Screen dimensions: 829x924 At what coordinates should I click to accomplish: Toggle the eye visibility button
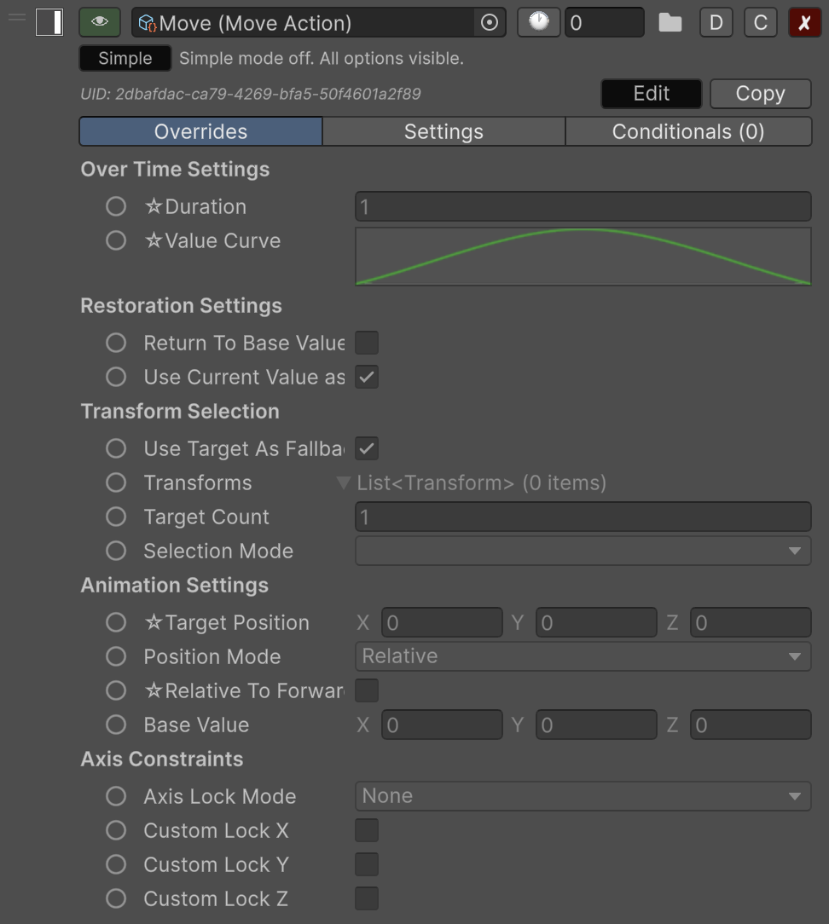[99, 22]
